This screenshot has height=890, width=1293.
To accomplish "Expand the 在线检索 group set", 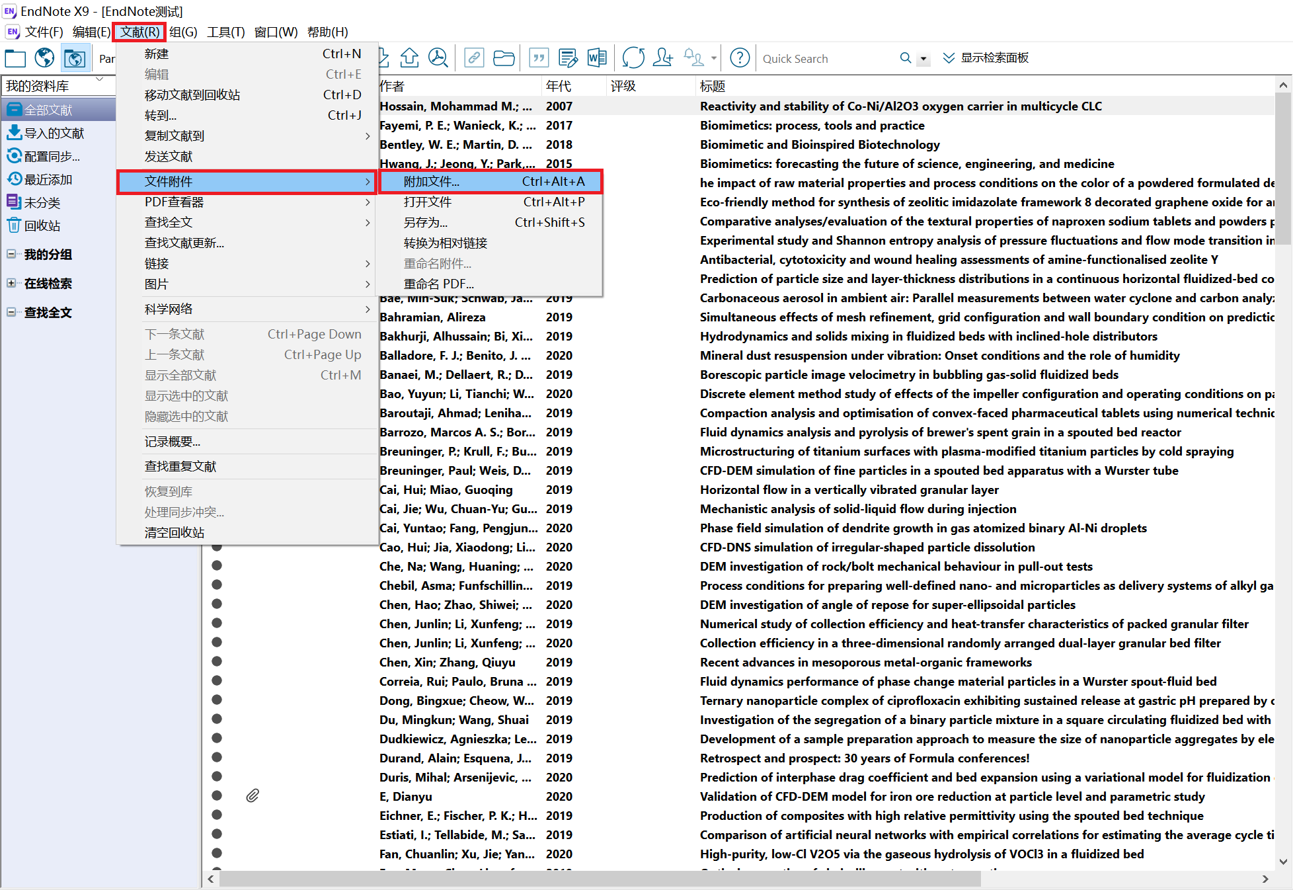I will coord(11,283).
